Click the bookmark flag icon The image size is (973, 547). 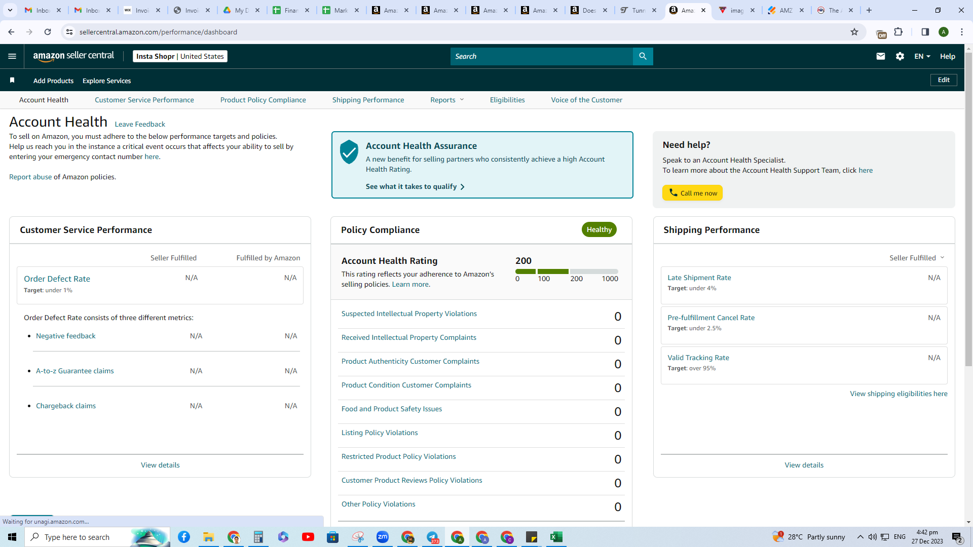click(x=12, y=81)
